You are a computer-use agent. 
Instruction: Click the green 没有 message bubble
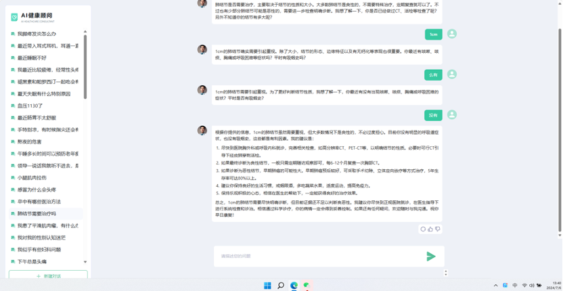click(433, 115)
